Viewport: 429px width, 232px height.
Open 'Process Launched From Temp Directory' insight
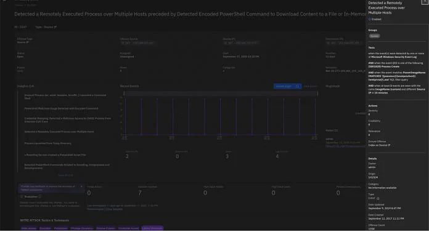coord(48,143)
